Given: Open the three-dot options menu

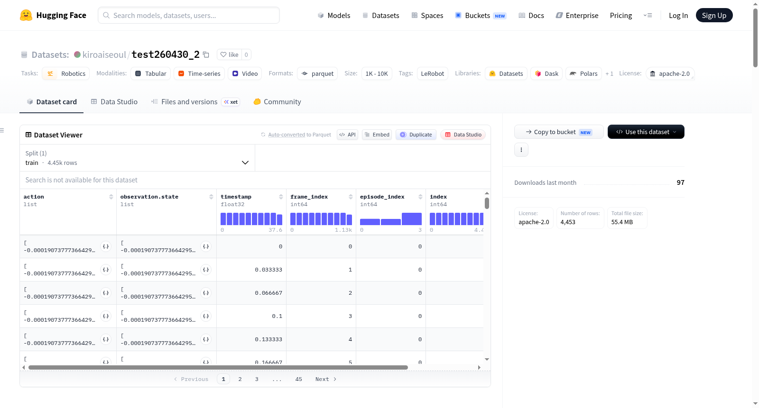Looking at the screenshot, I should [x=521, y=150].
